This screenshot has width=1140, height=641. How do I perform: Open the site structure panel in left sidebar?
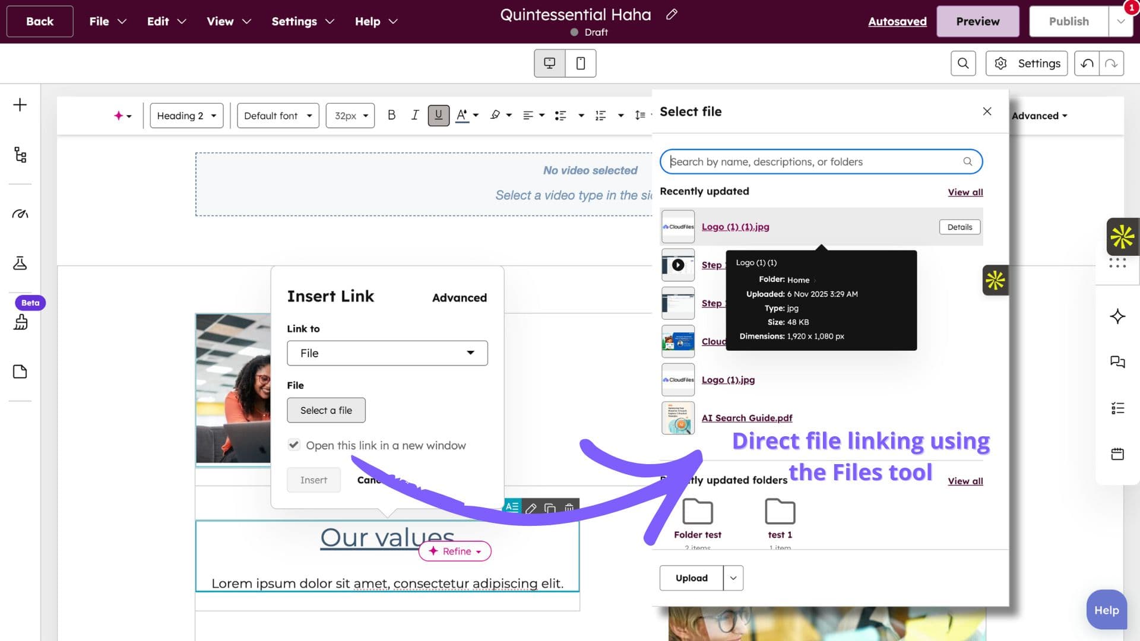20,155
